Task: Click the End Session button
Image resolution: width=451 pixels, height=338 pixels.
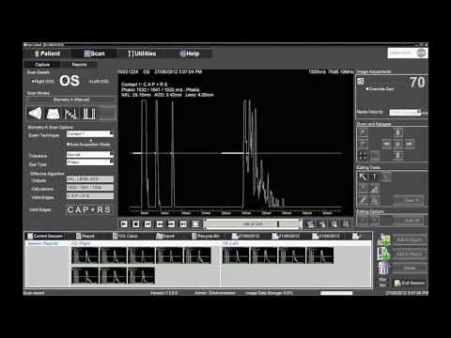Action: [x=409, y=283]
